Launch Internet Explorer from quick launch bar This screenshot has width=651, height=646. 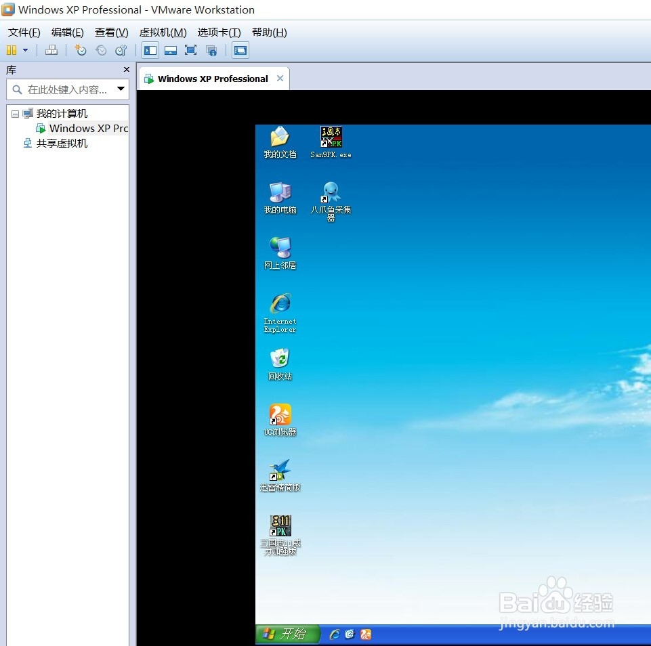coord(335,634)
